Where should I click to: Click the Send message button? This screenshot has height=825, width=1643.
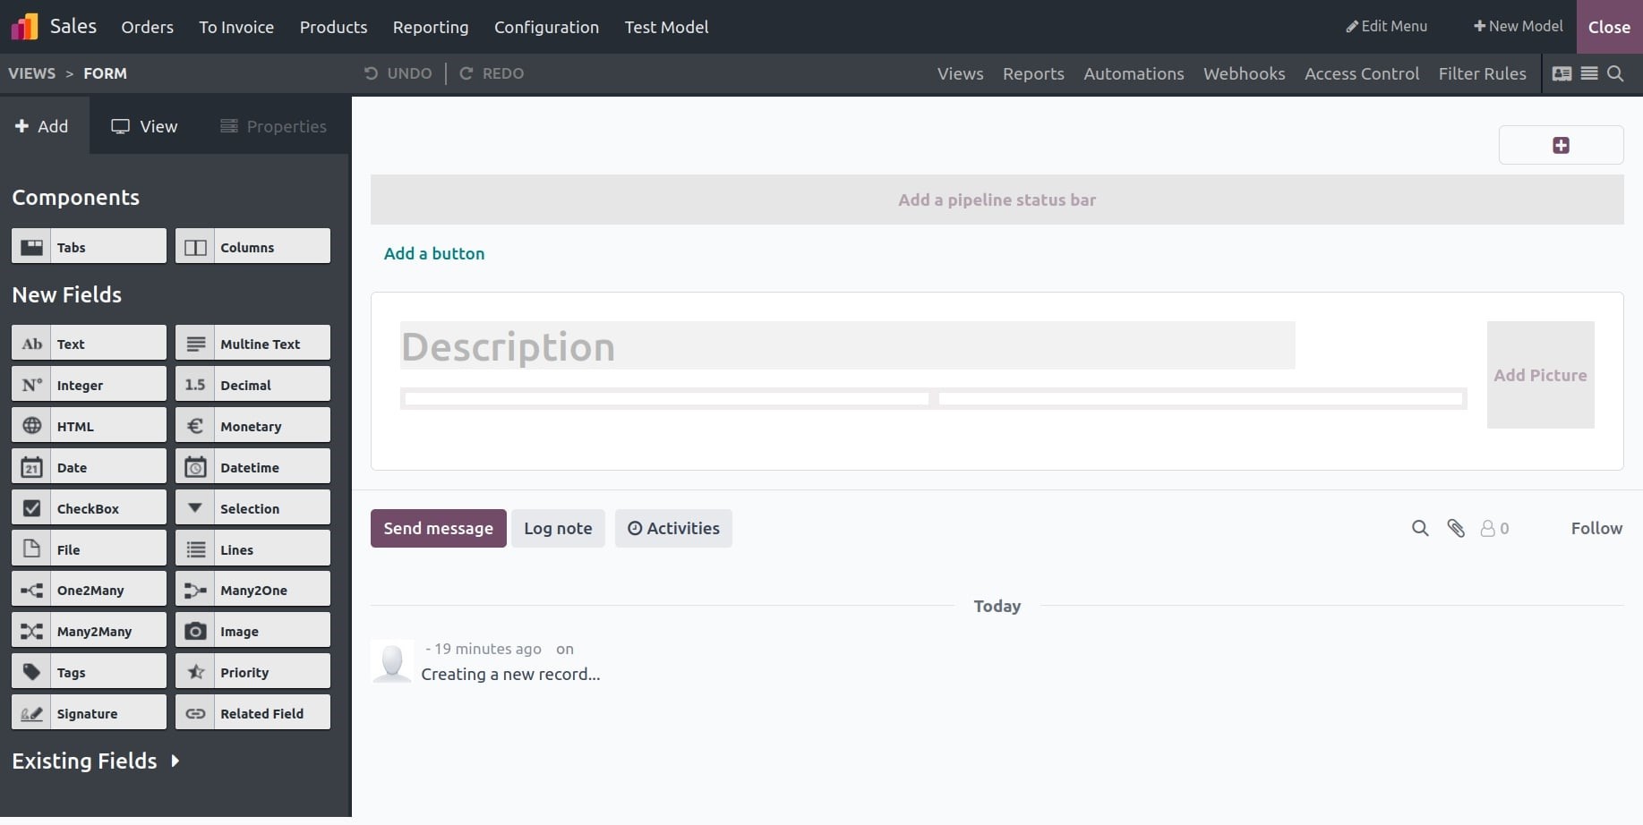click(438, 528)
